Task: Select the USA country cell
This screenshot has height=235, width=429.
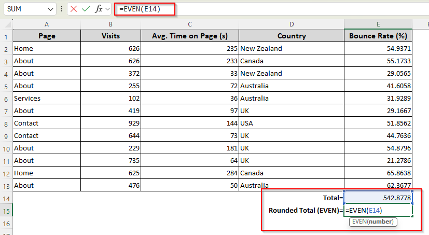Action: (292, 123)
